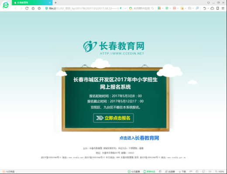Click the cloud sync icon
The image size is (227, 174).
point(212,8)
